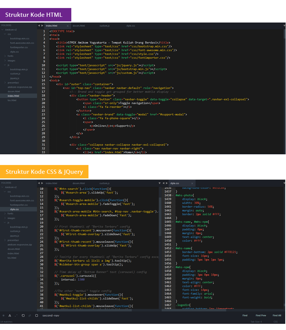Open Tab Size: 4 status bar setting
The image size is (286, 330).
[x=256, y=322]
